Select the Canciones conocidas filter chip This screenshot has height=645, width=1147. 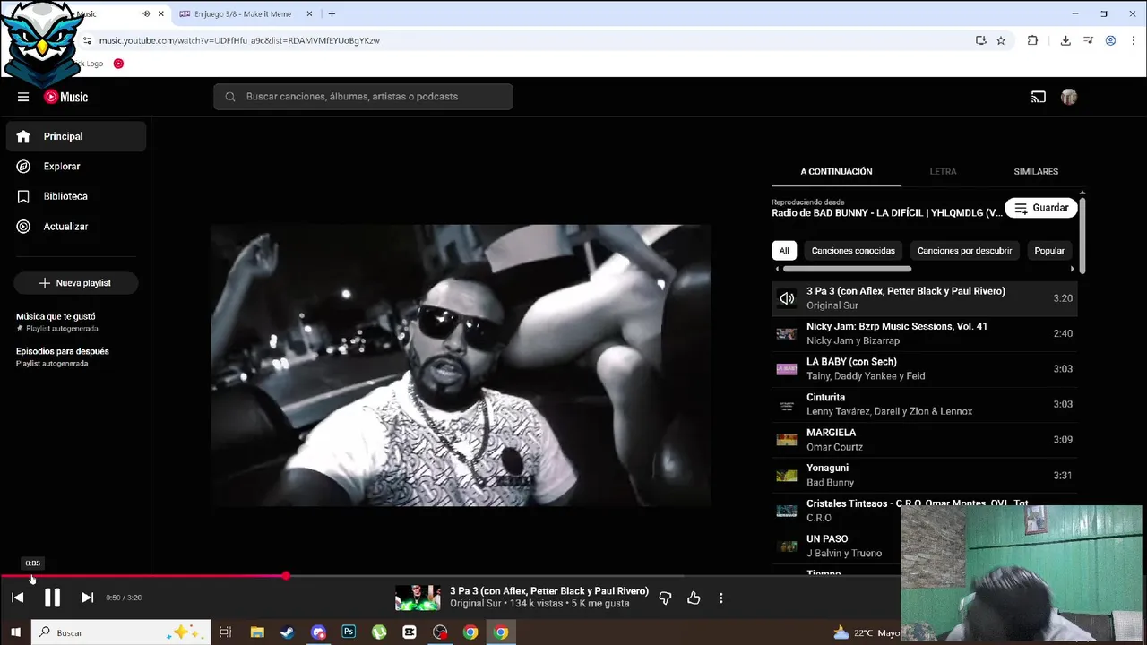(x=853, y=251)
